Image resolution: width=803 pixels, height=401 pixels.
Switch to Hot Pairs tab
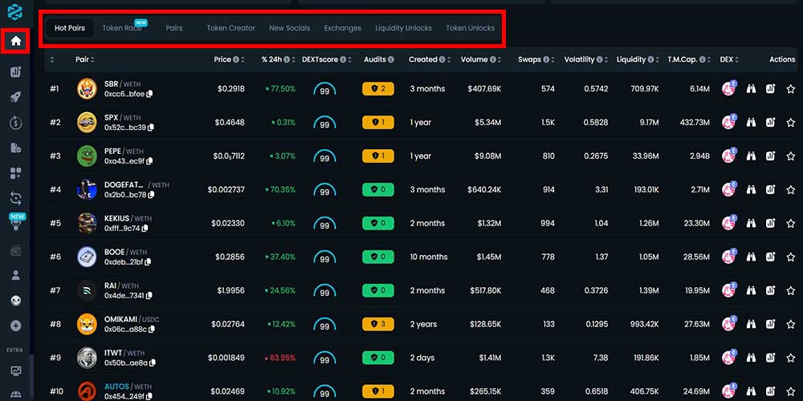70,28
